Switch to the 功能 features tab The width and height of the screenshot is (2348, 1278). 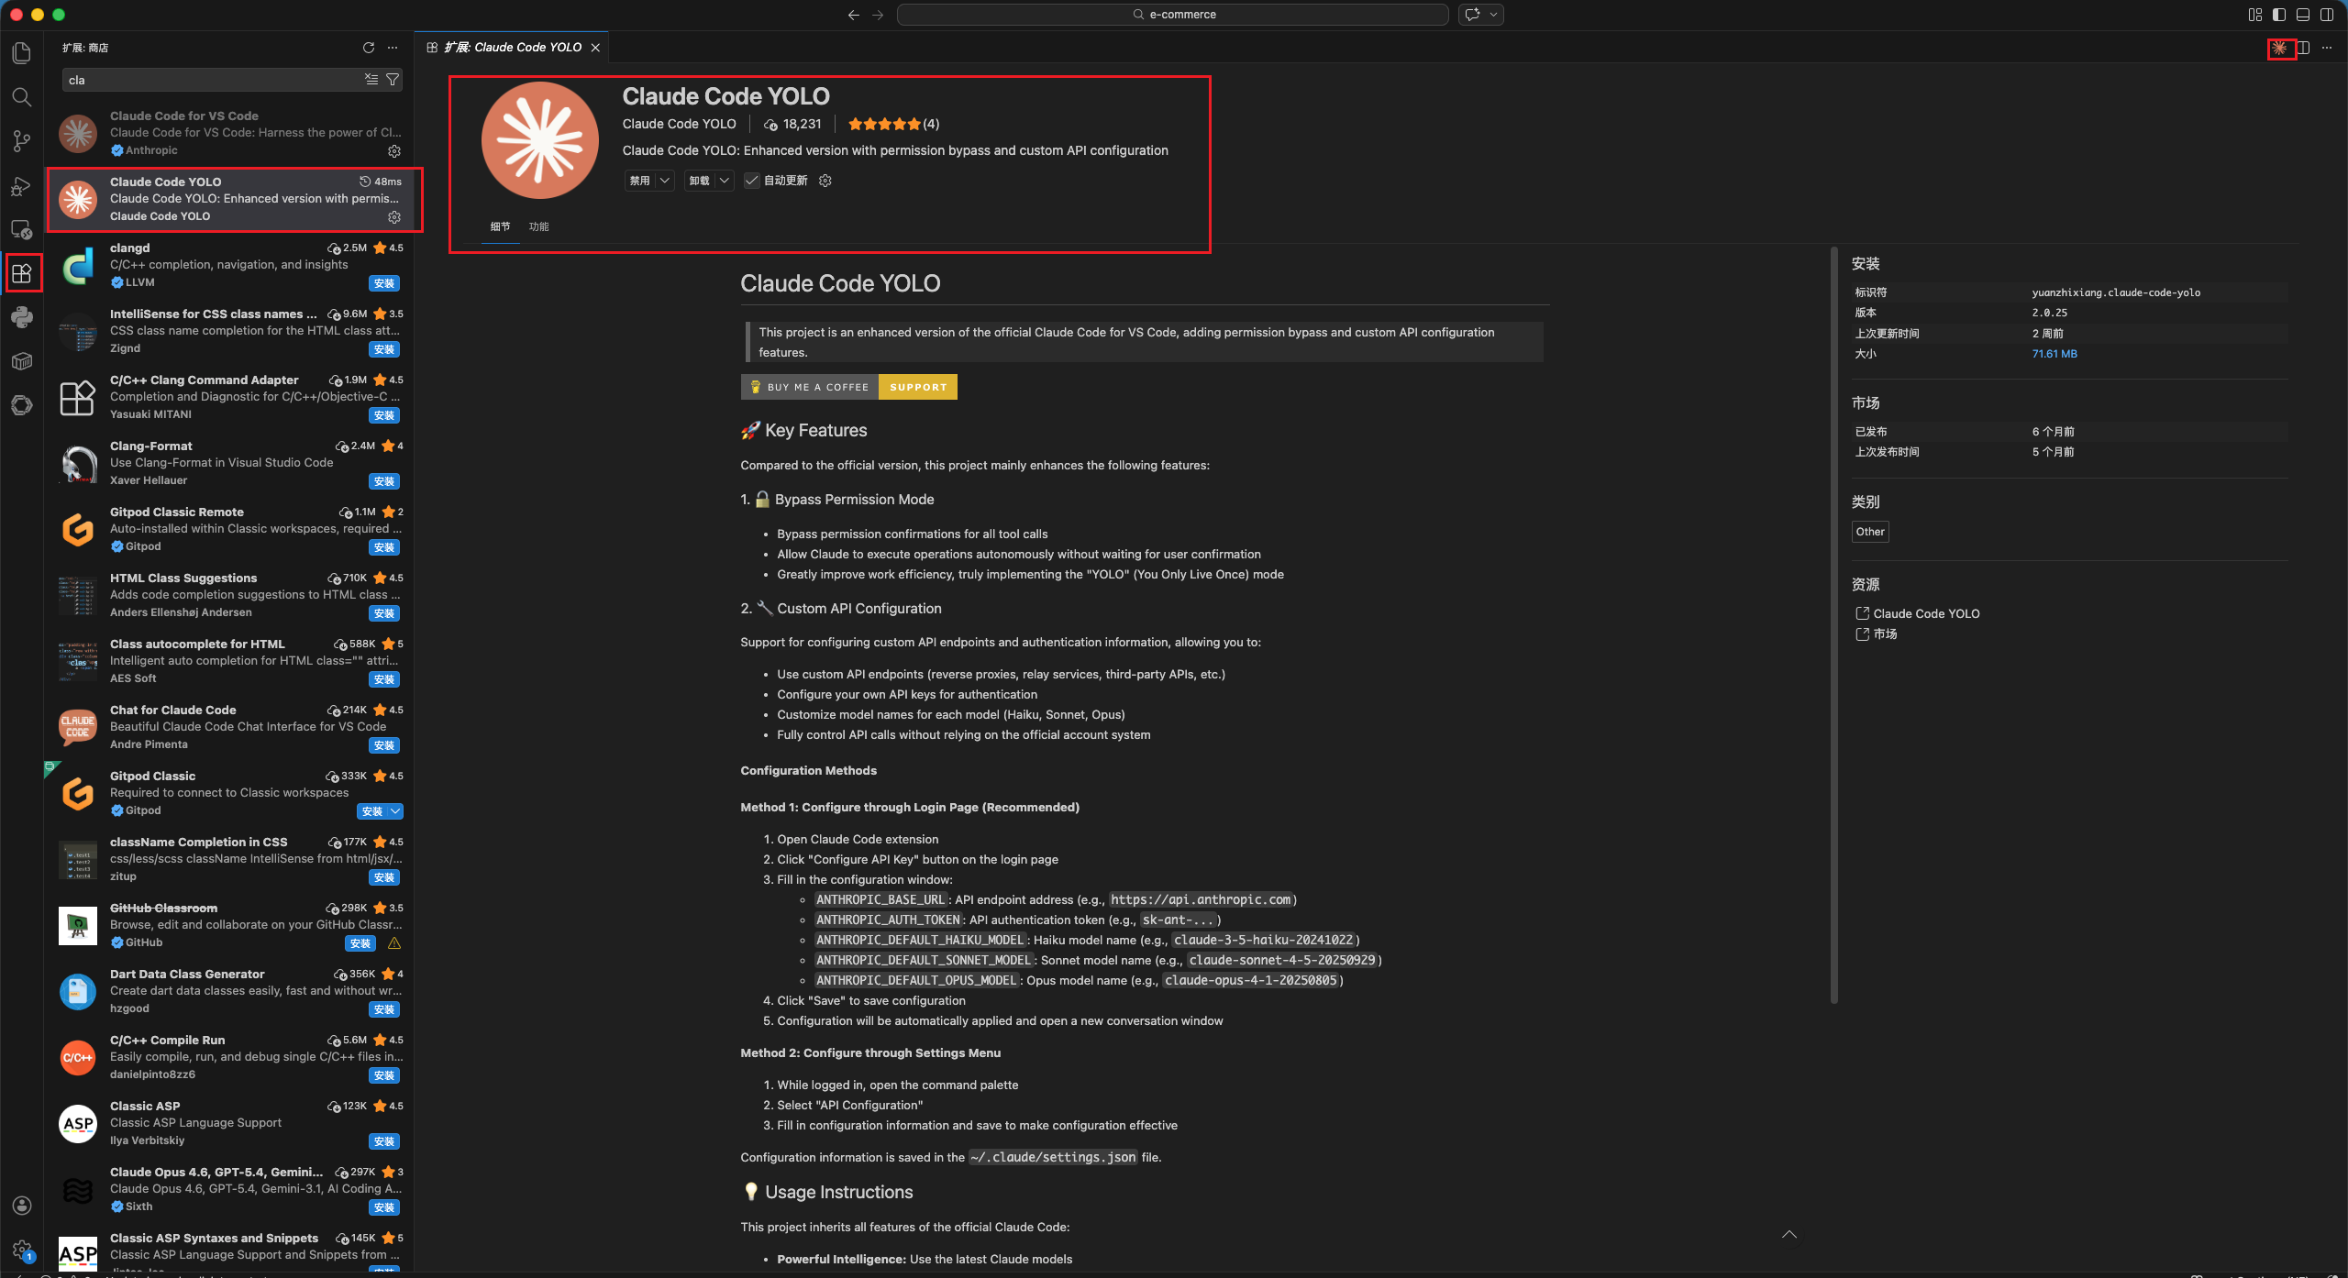point(538,226)
